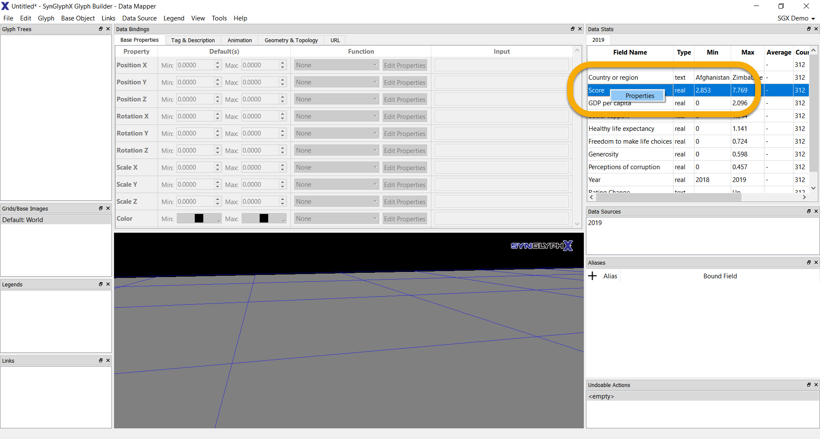Click Edit Properties for Position X
Screen dimensions: 820x439
[404, 65]
